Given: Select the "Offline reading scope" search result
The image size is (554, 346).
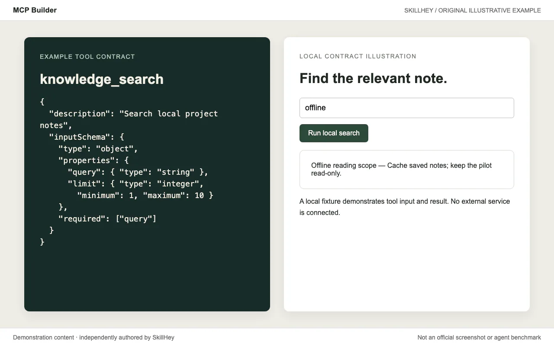Looking at the screenshot, I should pyautogui.click(x=407, y=170).
